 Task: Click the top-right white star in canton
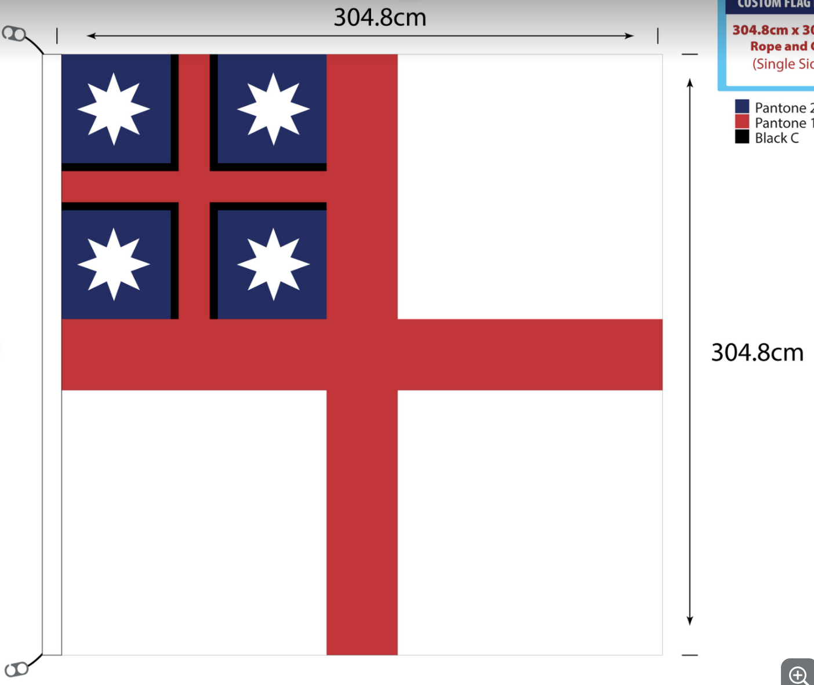tap(273, 108)
